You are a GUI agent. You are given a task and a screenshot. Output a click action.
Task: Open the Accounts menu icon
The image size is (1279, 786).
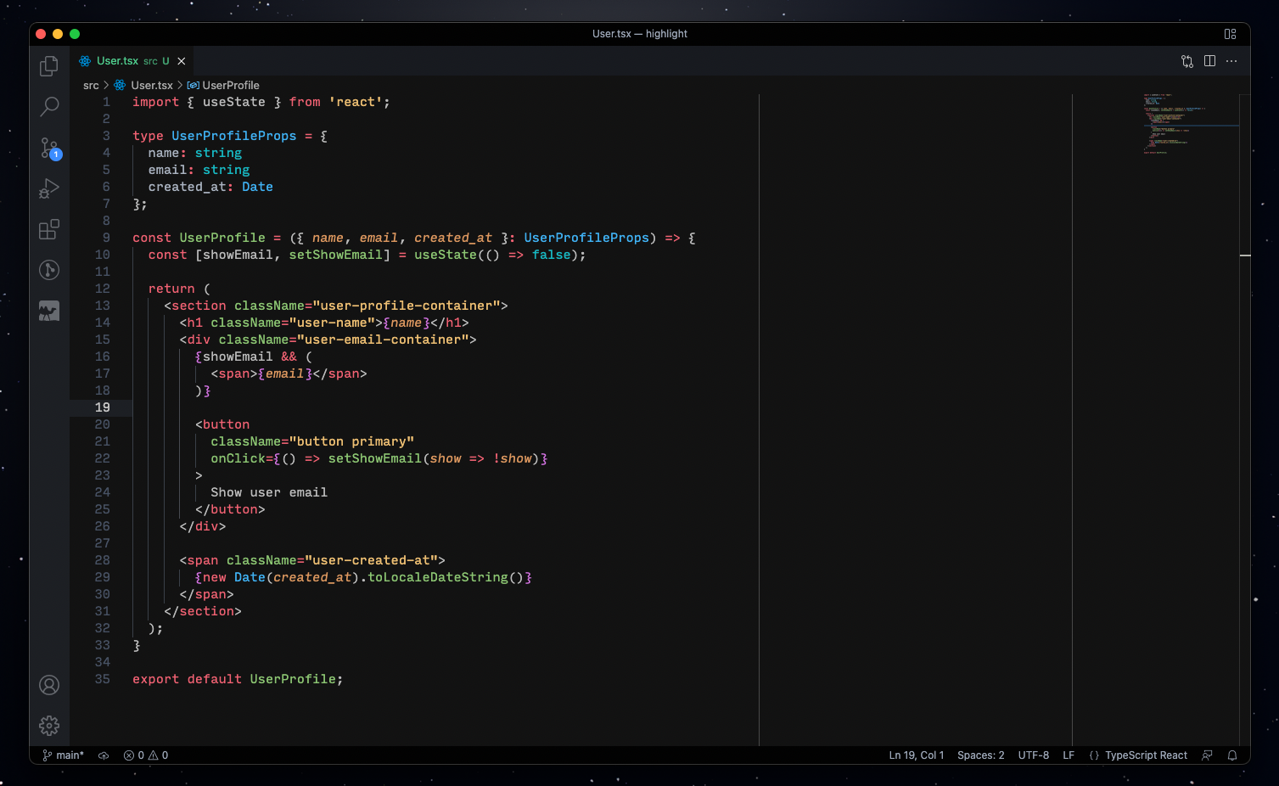point(49,685)
